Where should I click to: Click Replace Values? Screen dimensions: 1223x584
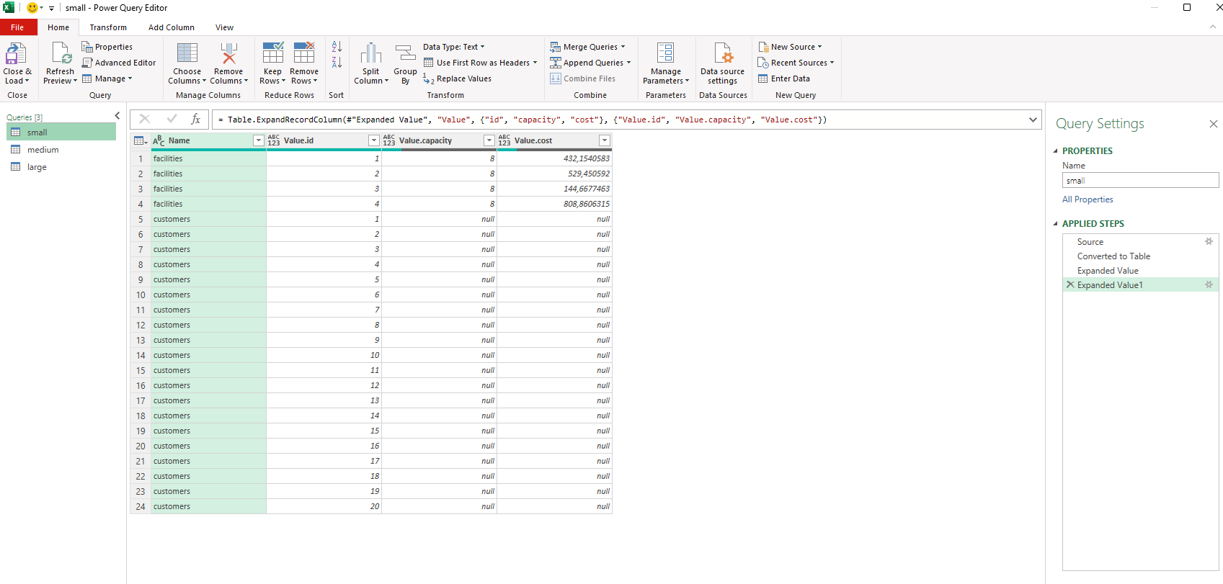click(x=457, y=78)
